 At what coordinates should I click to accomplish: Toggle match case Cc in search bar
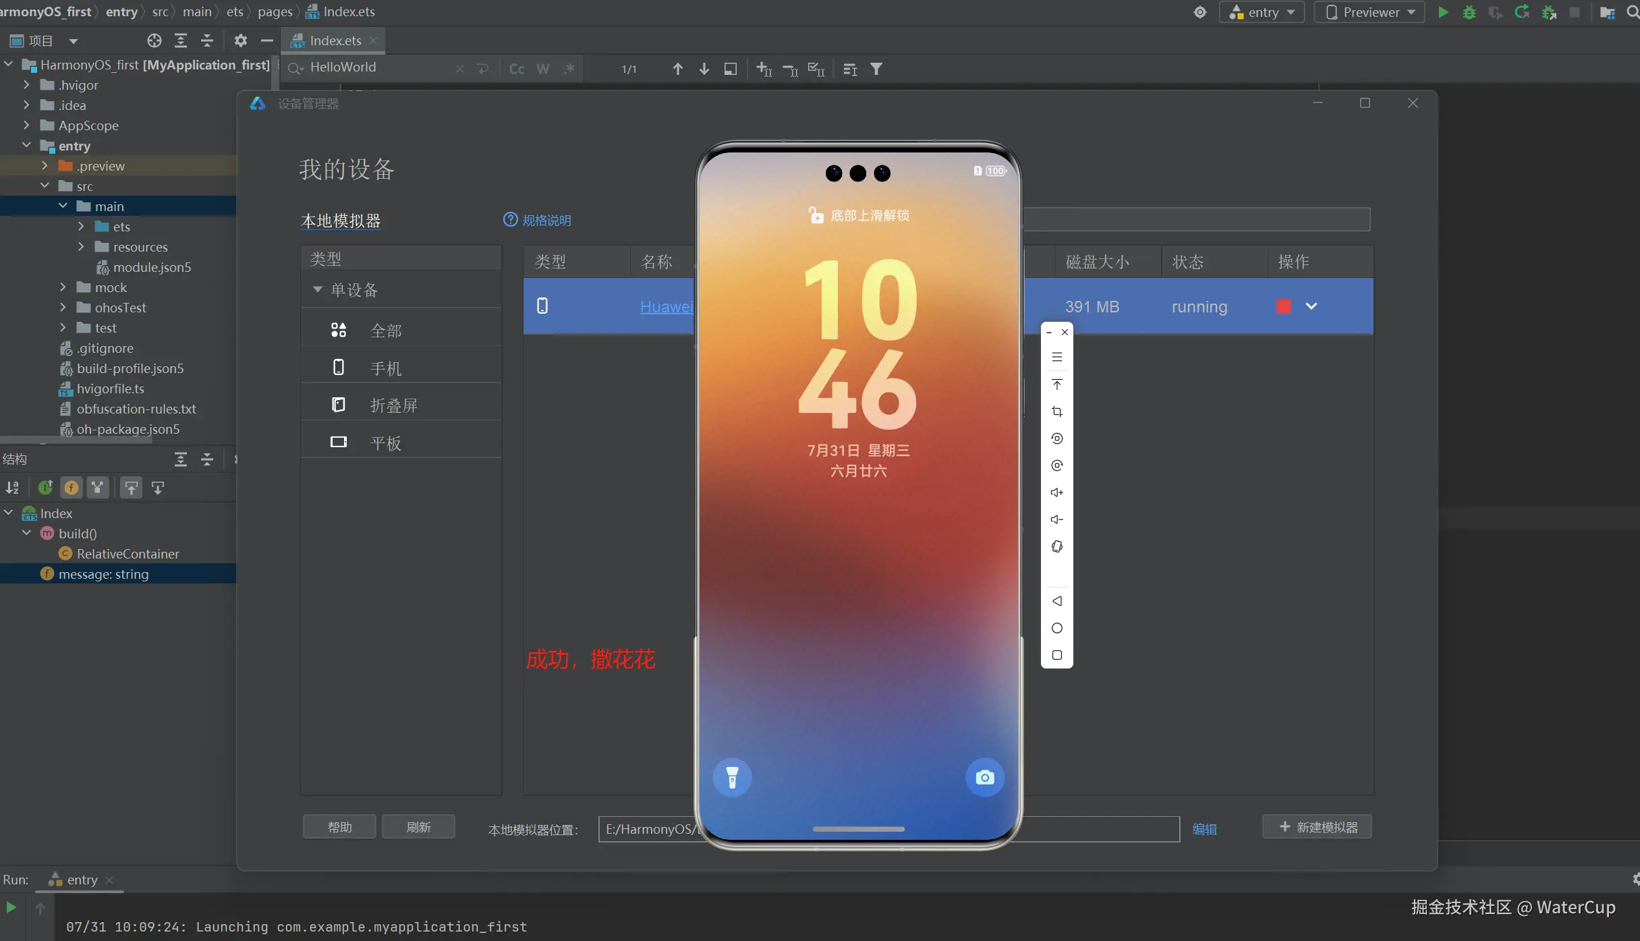coord(517,69)
